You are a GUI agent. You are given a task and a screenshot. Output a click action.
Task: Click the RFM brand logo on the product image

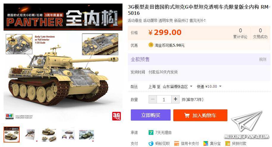(x=10, y=116)
